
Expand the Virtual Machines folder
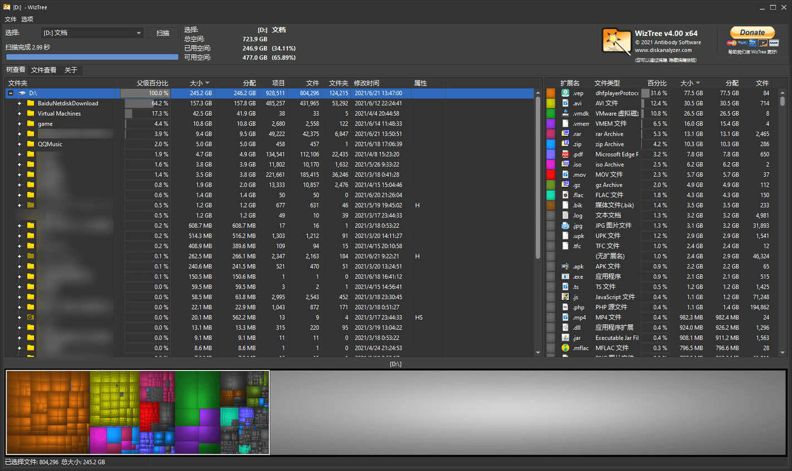point(19,113)
